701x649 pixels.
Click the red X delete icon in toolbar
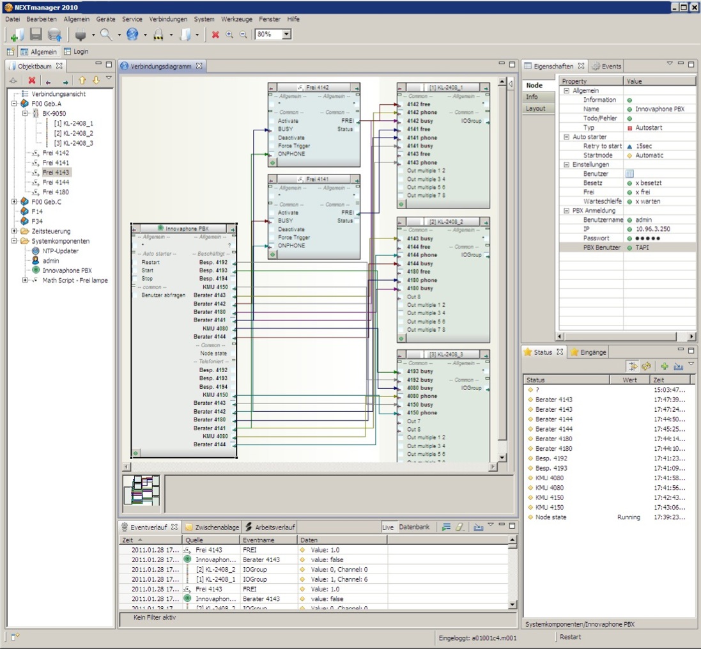coord(215,35)
